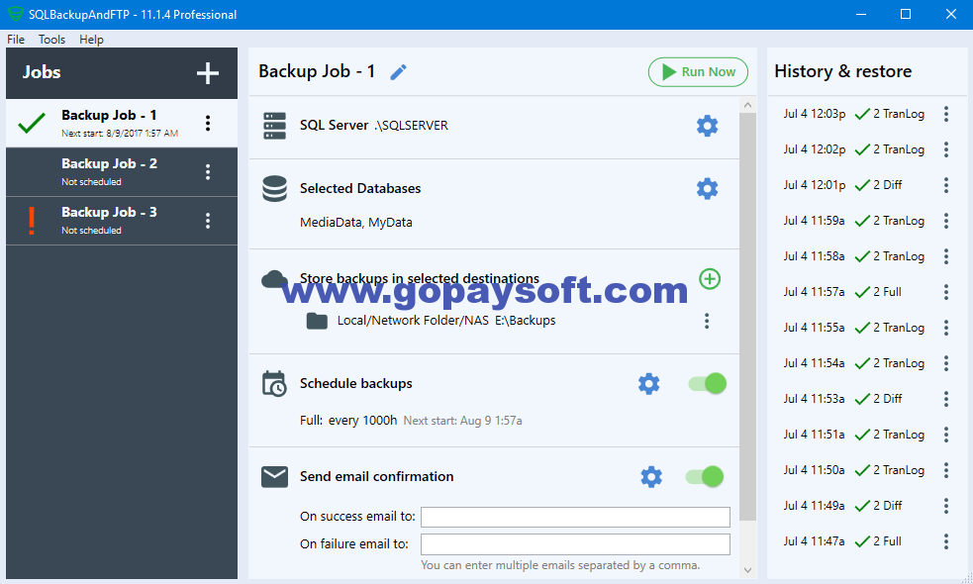The width and height of the screenshot is (973, 584).
Task: Open menu for Jul 4 11:47a Full entry
Action: pos(945,541)
